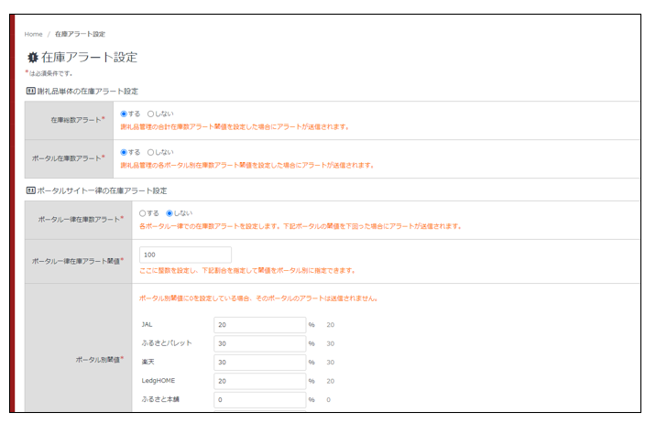Click the 在庫アラート設定 breadcrumb item
The height and width of the screenshot is (423, 656).
click(x=80, y=34)
